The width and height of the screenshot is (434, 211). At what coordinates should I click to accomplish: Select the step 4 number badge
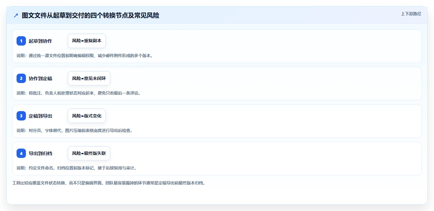(21, 153)
